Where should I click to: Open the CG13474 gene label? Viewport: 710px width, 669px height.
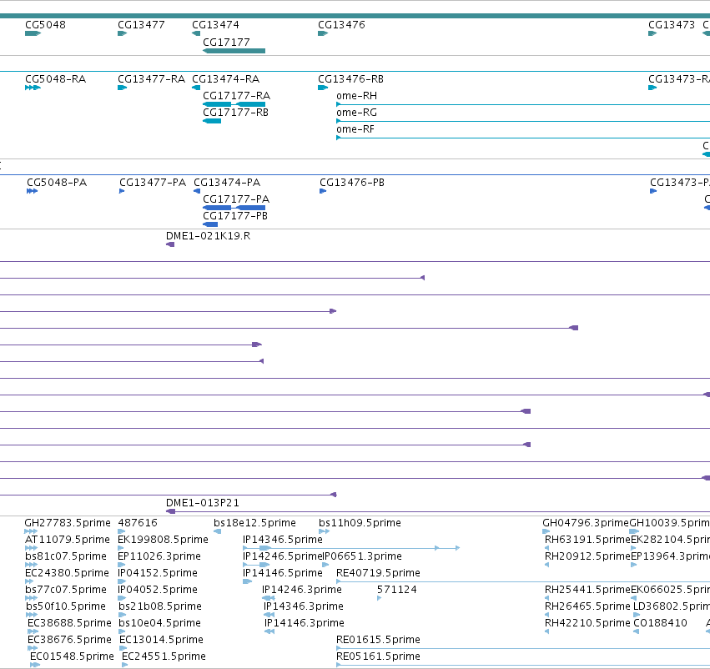pos(215,25)
